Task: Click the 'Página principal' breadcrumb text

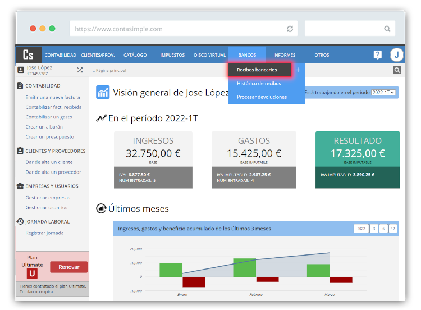Action: tap(111, 70)
